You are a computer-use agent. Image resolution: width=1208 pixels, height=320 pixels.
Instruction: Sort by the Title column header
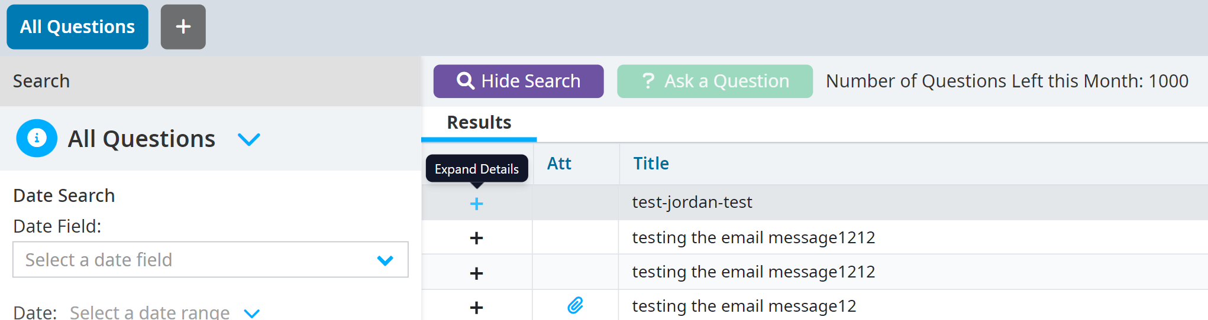click(x=651, y=164)
